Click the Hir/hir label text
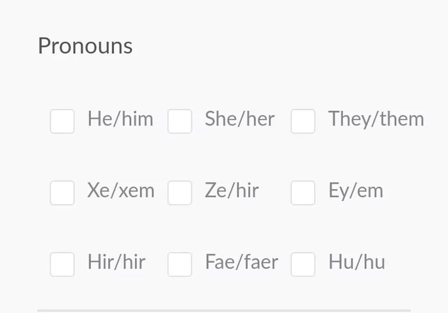 tap(116, 262)
